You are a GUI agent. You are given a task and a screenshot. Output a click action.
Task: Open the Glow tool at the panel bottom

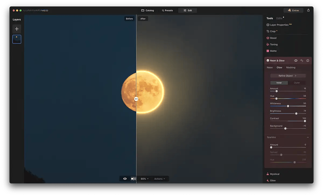click(x=271, y=181)
